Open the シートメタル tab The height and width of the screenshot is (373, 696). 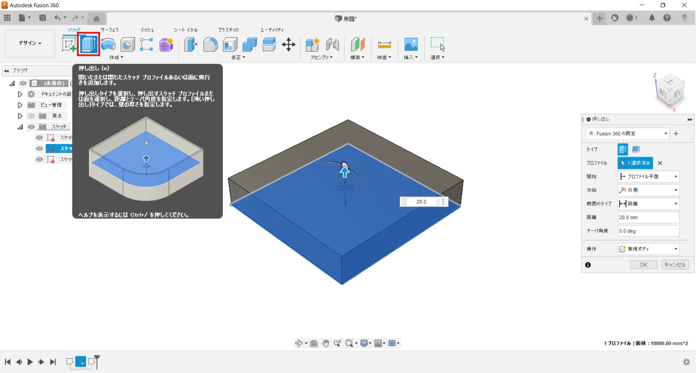tap(186, 30)
